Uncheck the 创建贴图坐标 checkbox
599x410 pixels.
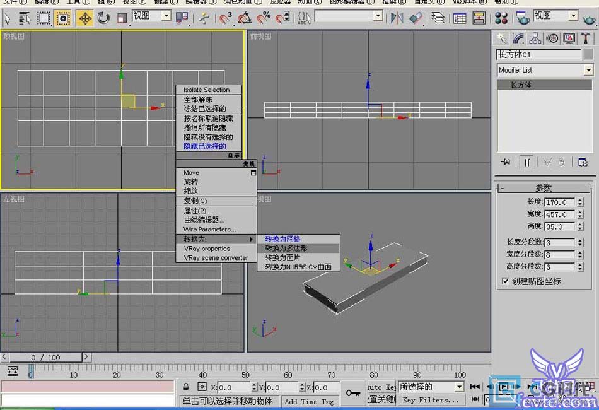(505, 281)
